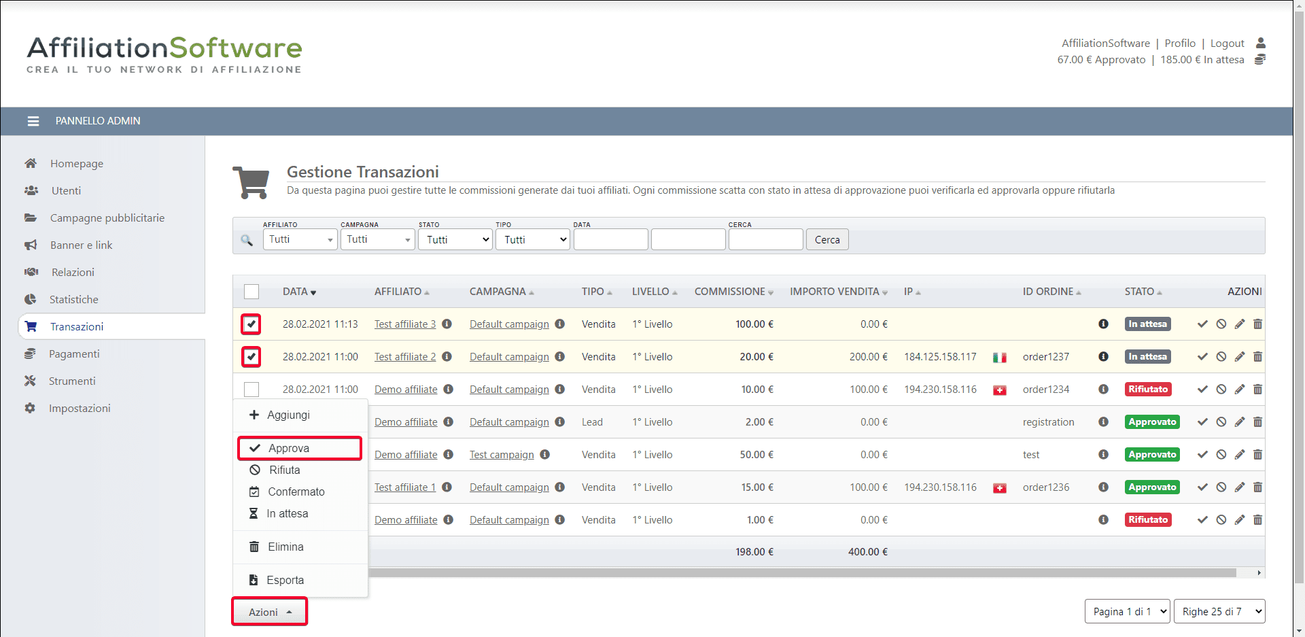Open the Affiliato filter dropdown
The width and height of the screenshot is (1305, 637).
[300, 240]
